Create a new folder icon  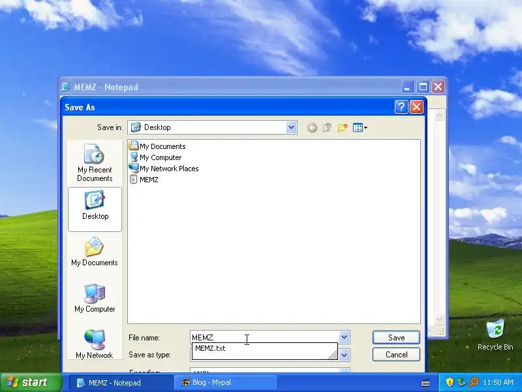tap(343, 127)
